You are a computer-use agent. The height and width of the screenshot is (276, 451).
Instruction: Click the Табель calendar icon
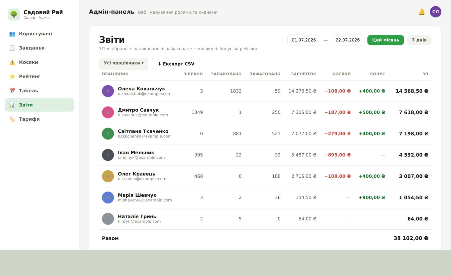[x=12, y=91]
